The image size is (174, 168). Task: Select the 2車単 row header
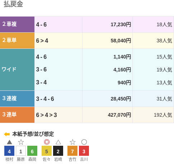pyautogui.click(x=17, y=41)
